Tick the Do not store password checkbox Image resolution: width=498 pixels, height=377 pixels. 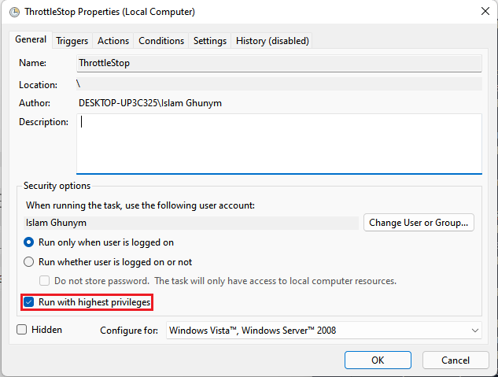coord(45,281)
